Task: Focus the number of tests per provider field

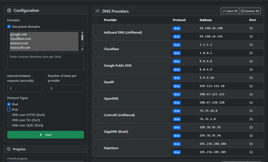Action: pyautogui.click(x=66, y=88)
